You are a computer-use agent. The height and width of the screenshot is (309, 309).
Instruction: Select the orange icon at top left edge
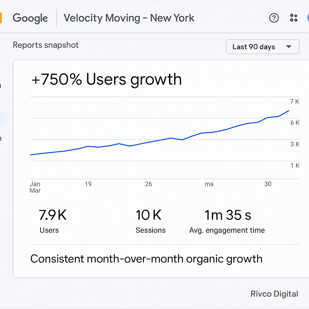pos(2,18)
